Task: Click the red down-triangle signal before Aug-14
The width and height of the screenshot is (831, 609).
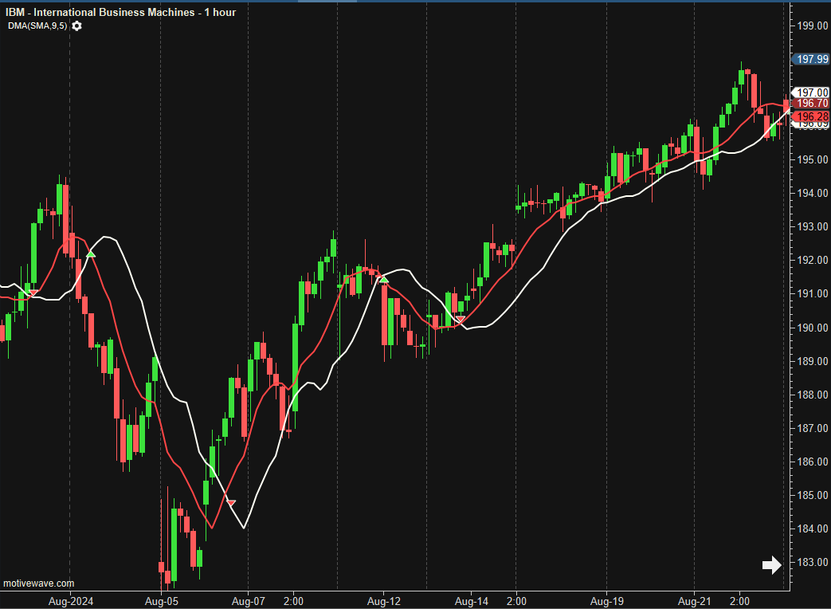Action: [x=460, y=320]
